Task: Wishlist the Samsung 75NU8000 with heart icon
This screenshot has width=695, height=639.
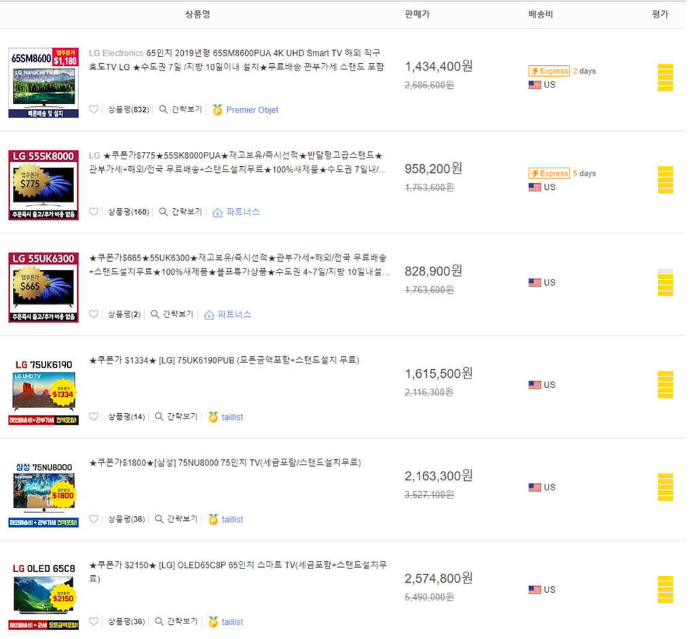Action: pos(94,519)
